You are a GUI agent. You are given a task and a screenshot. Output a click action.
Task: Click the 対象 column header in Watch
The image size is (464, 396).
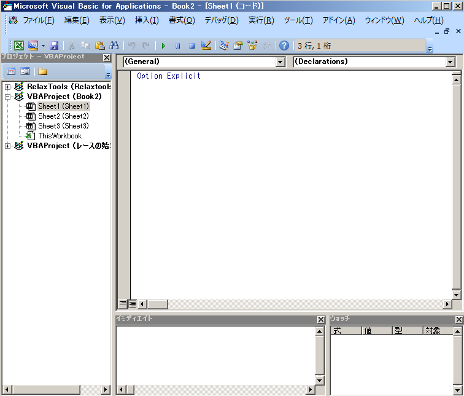(x=438, y=330)
